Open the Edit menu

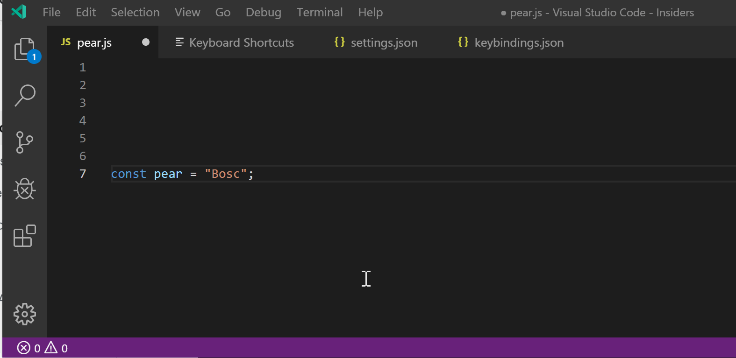86,12
